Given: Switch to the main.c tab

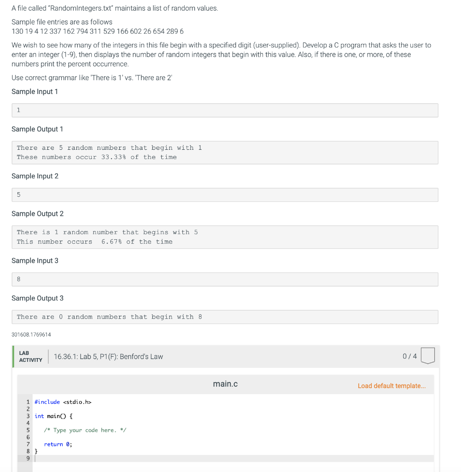Looking at the screenshot, I should click(x=225, y=383).
